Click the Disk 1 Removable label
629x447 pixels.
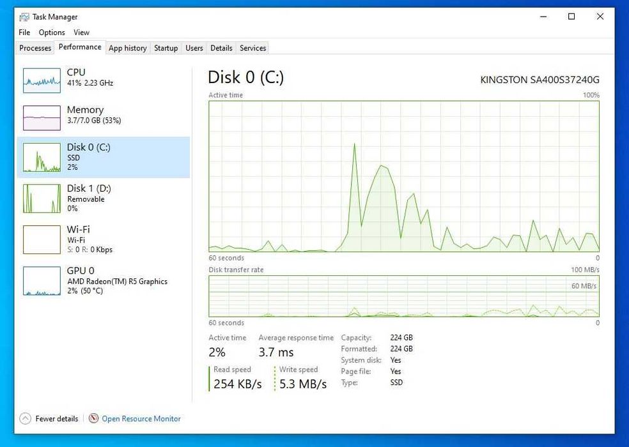point(86,199)
